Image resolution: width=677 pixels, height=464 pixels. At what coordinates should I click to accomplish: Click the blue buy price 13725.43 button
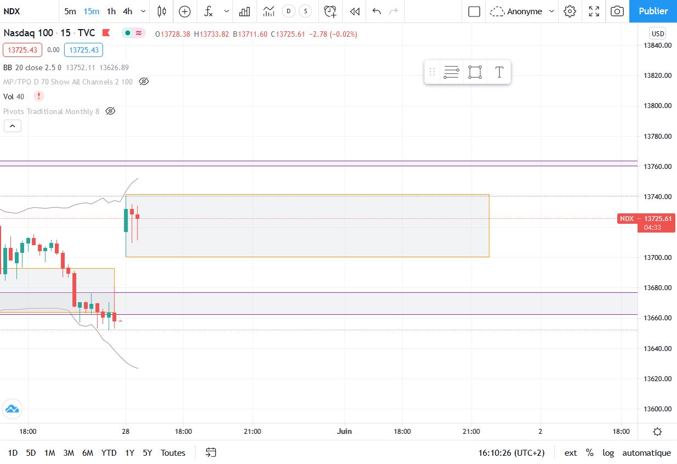click(x=83, y=50)
